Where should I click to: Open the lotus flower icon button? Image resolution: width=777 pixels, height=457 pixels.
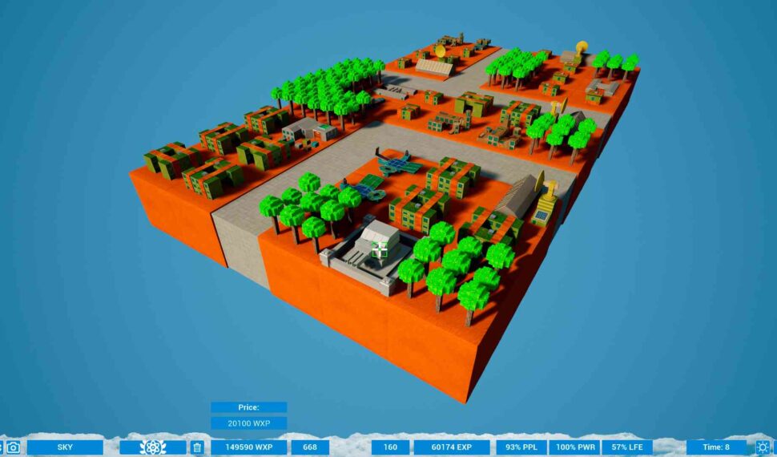152,447
